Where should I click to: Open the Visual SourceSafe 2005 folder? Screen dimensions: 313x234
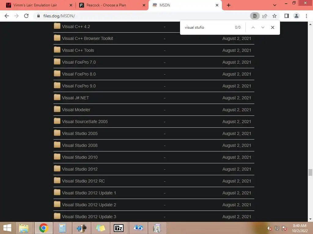click(85, 122)
